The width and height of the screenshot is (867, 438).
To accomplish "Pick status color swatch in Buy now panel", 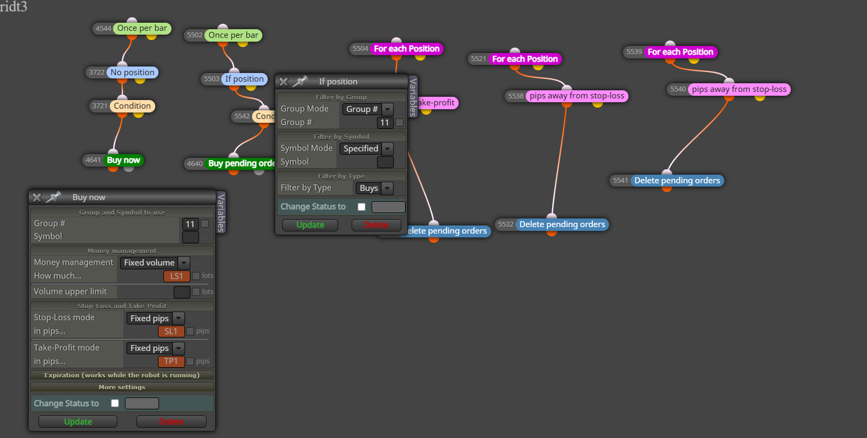I will coord(142,403).
